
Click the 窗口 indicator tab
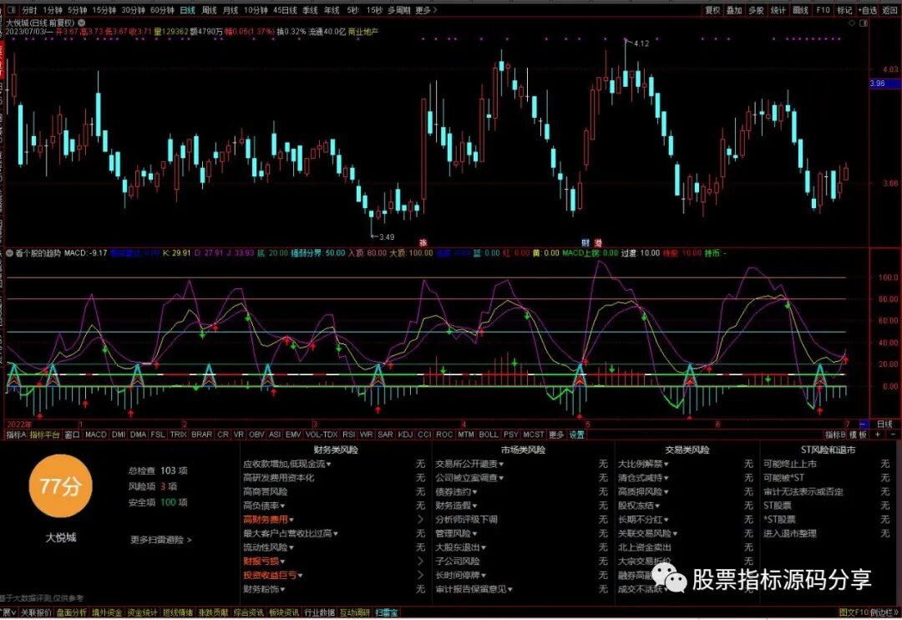pyautogui.click(x=72, y=435)
